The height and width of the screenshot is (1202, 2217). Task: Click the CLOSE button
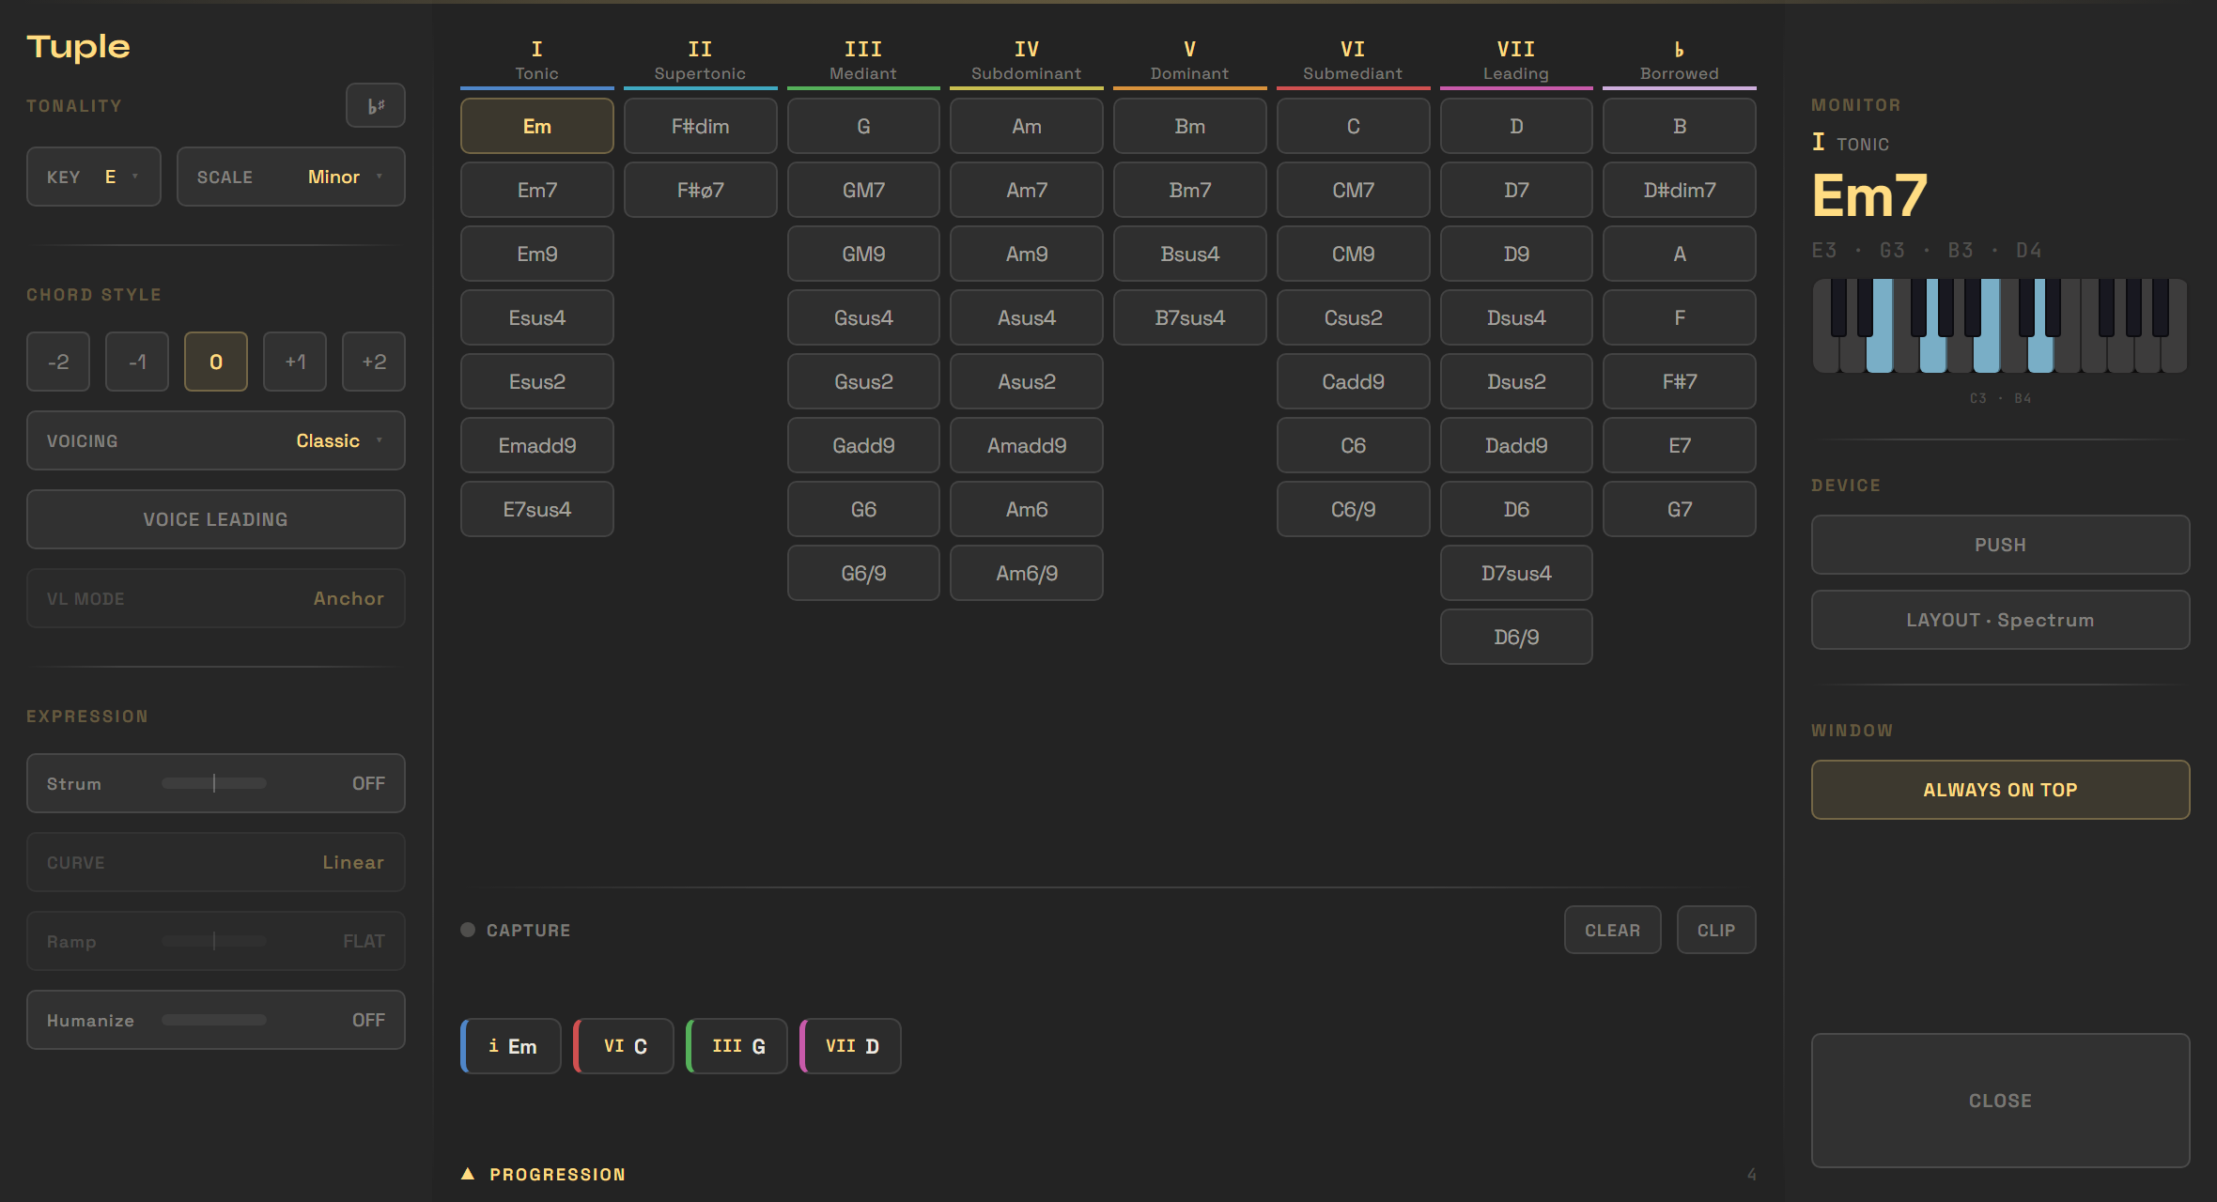pyautogui.click(x=2000, y=1101)
